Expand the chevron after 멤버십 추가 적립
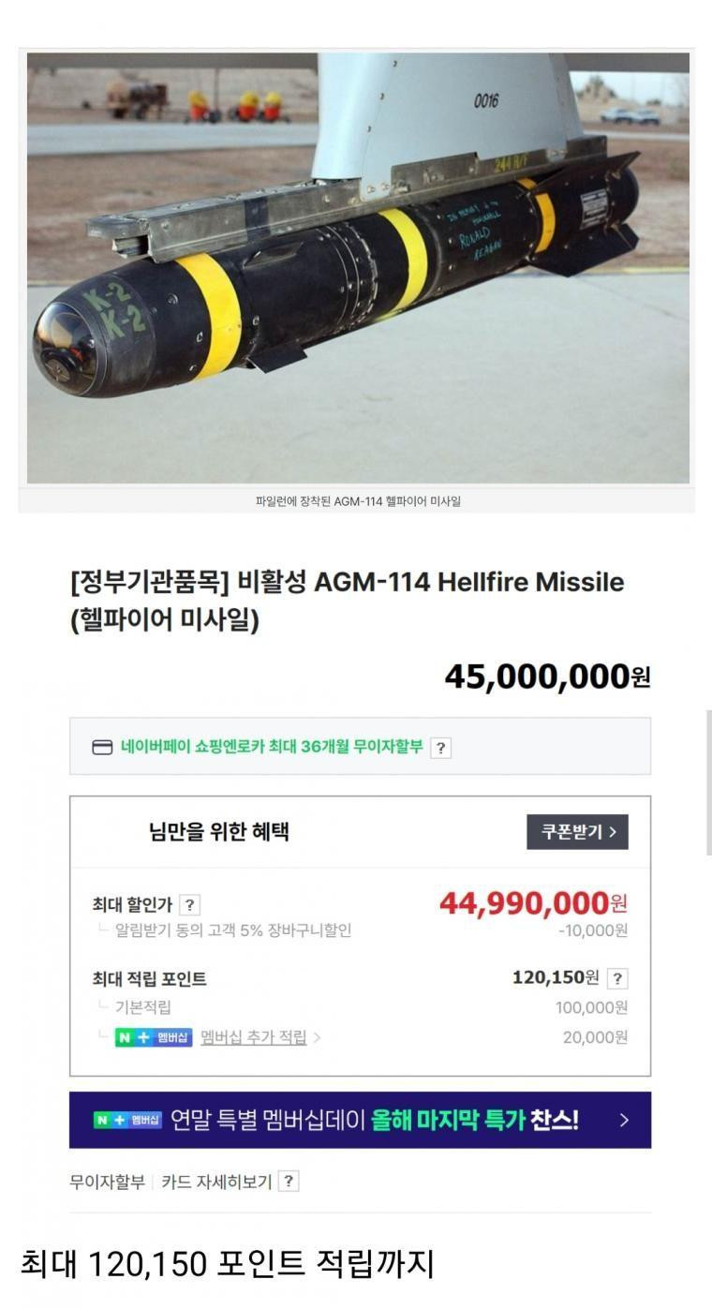 tap(317, 1038)
